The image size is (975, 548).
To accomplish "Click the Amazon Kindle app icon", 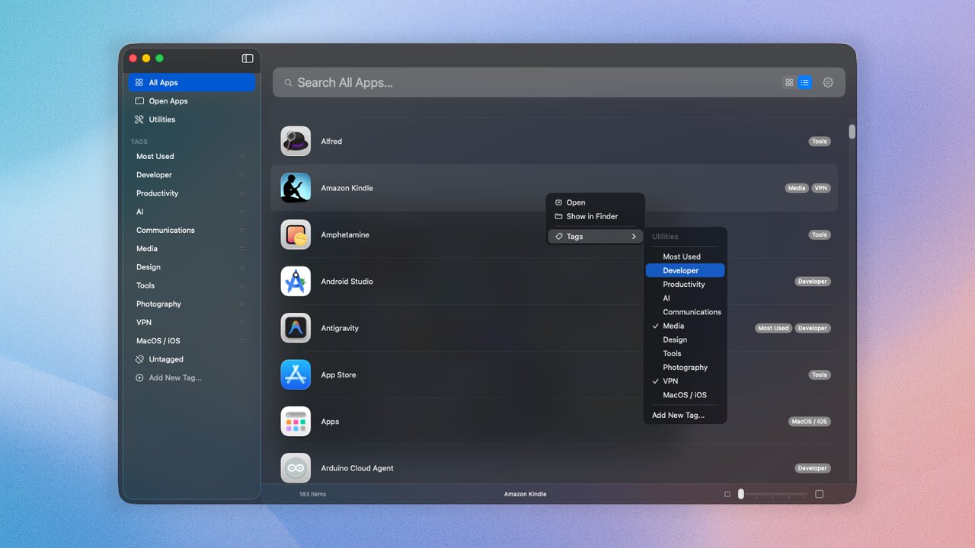I will (296, 188).
